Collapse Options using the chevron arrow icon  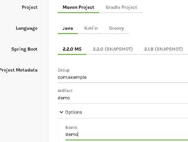click(61, 112)
